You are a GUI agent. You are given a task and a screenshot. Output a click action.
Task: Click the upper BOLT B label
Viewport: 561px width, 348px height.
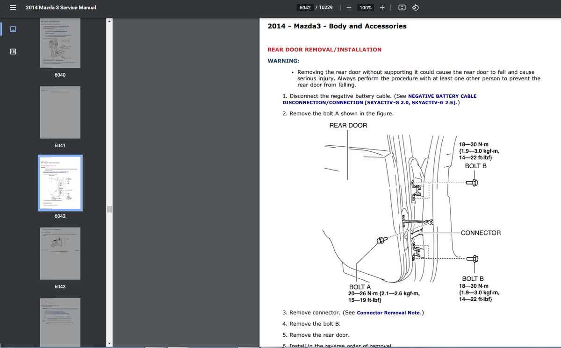476,166
